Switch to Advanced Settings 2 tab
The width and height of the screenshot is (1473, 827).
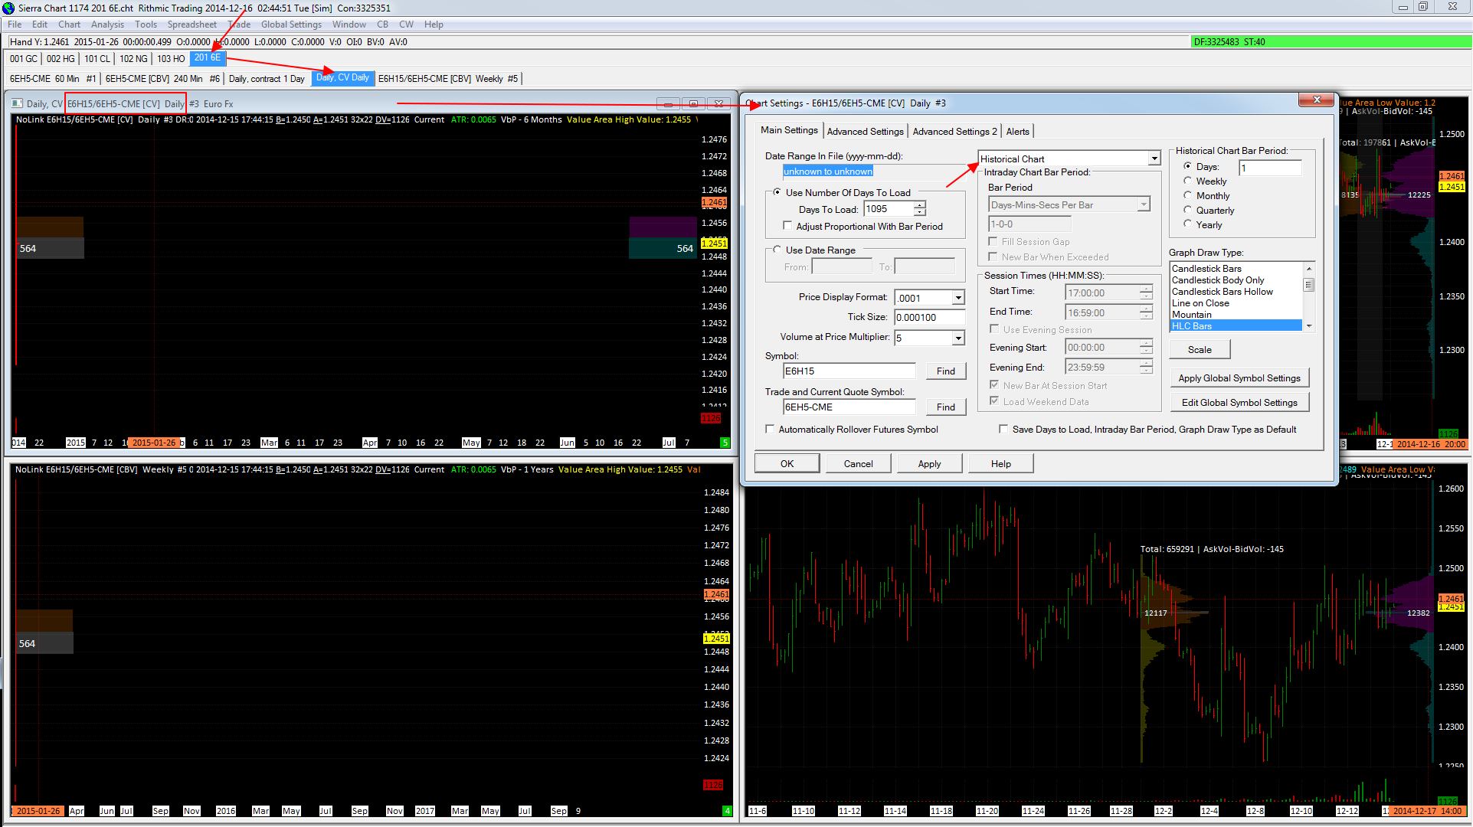pyautogui.click(x=954, y=132)
